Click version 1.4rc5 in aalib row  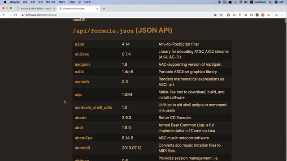click(x=127, y=72)
